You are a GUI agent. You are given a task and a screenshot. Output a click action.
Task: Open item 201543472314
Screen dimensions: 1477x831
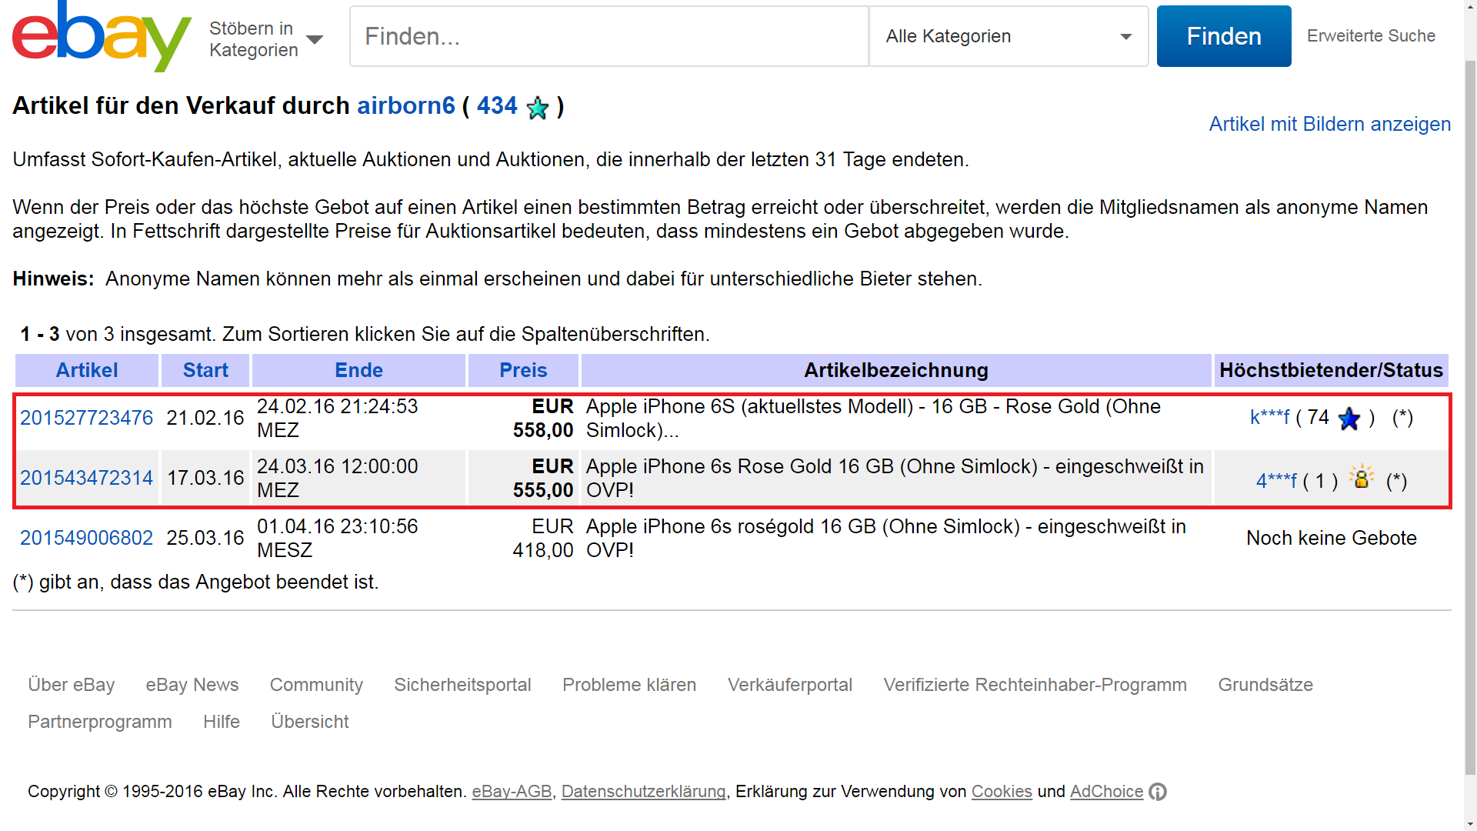(87, 478)
